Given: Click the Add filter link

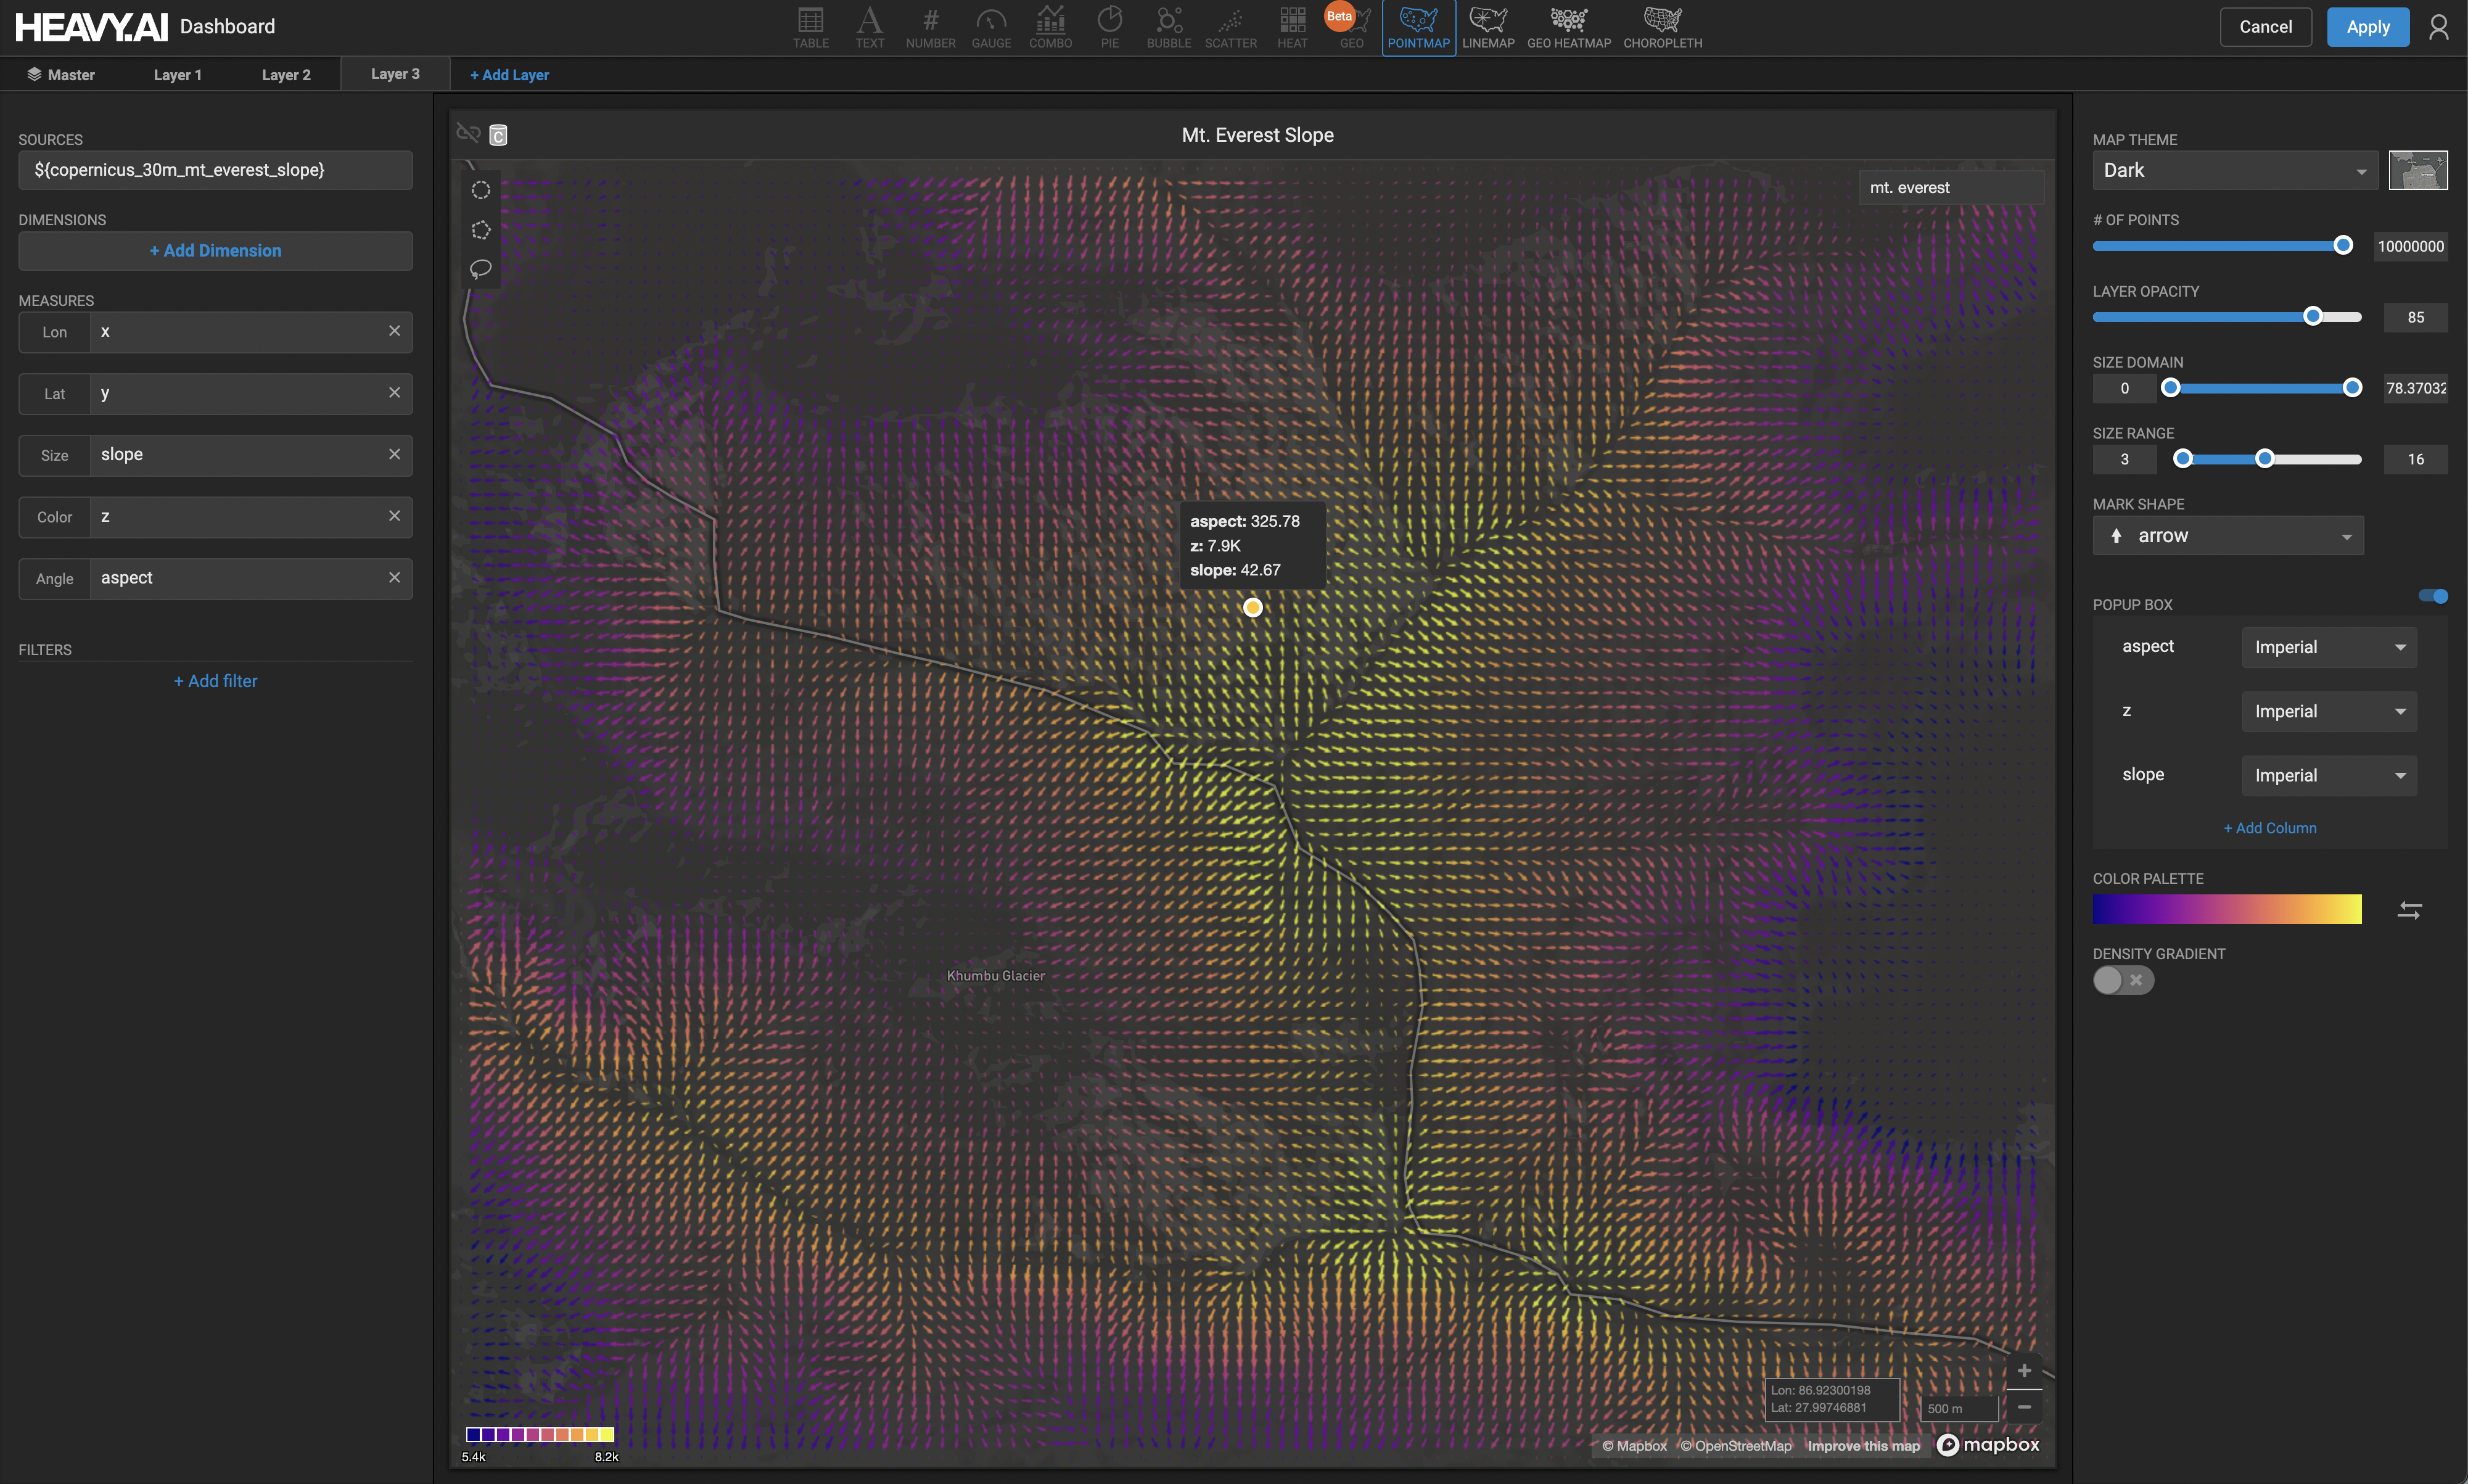Looking at the screenshot, I should [x=216, y=681].
